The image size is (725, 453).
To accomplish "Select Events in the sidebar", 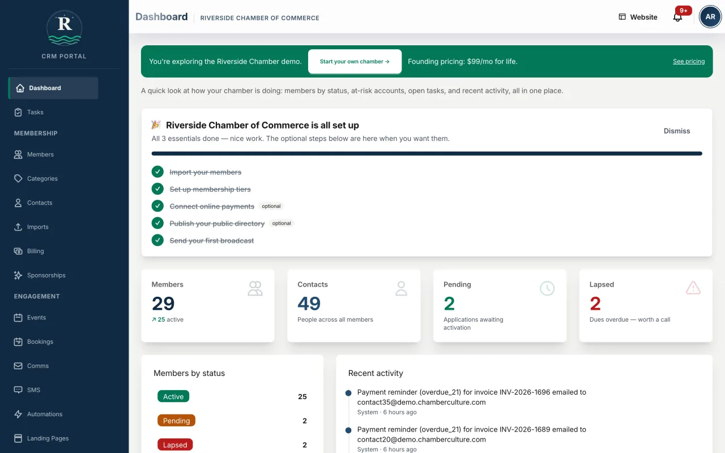I will (x=53, y=318).
